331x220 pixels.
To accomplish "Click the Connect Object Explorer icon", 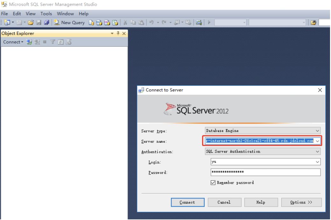I will 29,42.
